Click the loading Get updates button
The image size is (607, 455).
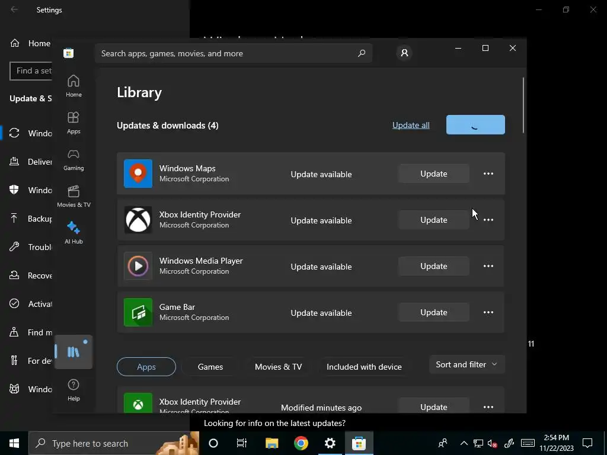(475, 124)
